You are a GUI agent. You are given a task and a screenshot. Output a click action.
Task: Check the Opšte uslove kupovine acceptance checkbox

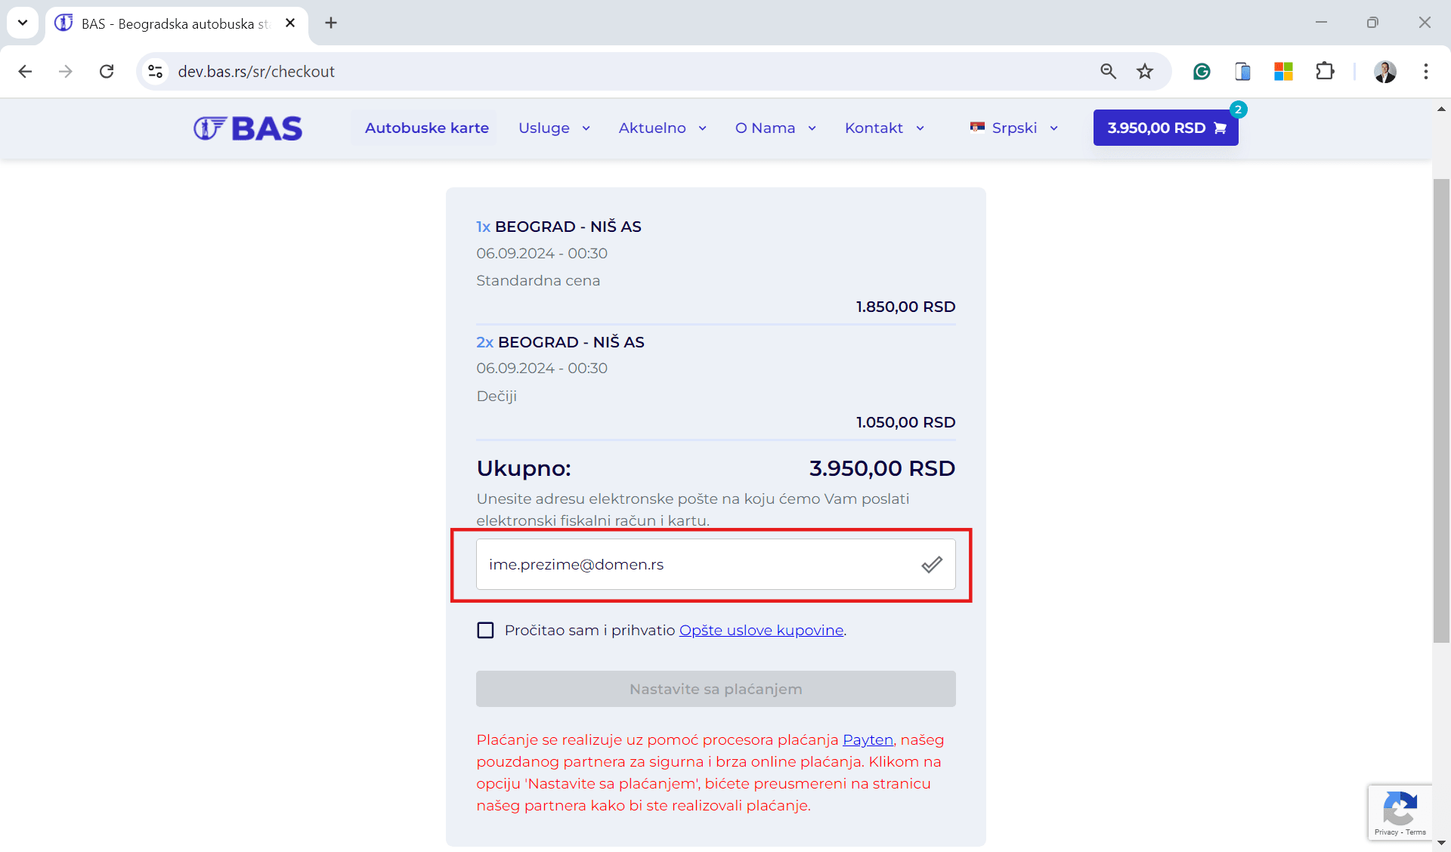(485, 630)
